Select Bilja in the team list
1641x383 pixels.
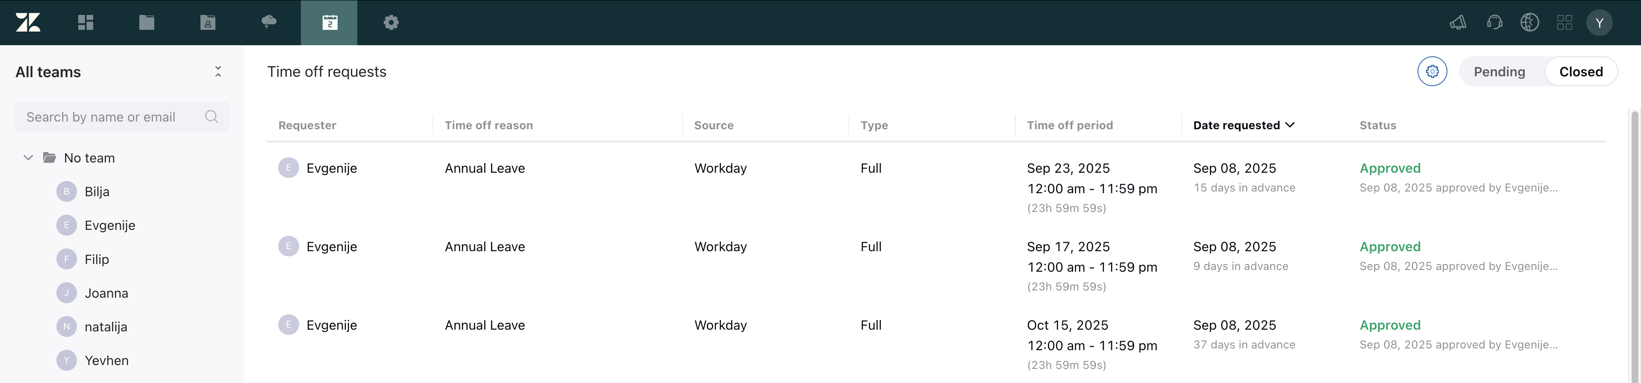pos(97,191)
